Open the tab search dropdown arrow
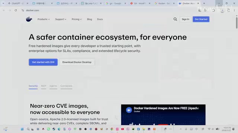The image size is (238, 133). (3, 3)
